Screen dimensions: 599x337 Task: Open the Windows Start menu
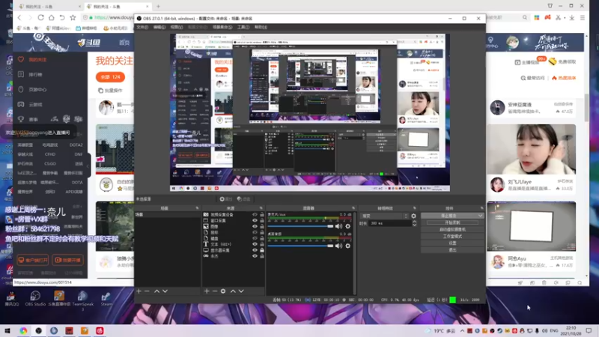(7, 330)
